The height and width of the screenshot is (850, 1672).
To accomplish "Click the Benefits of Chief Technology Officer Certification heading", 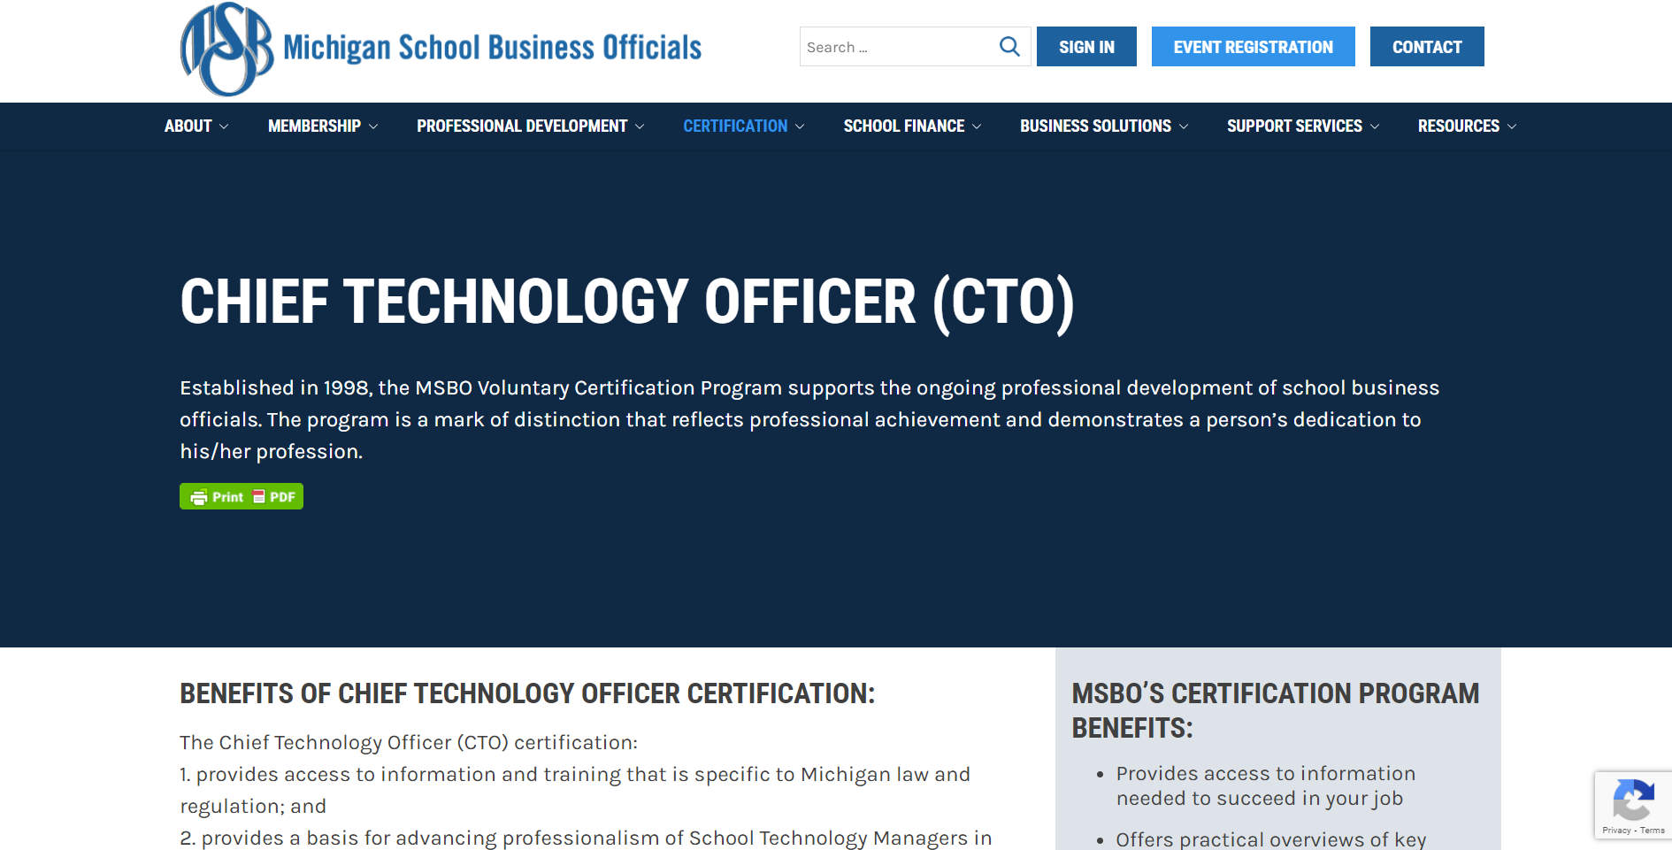I will pos(527,693).
